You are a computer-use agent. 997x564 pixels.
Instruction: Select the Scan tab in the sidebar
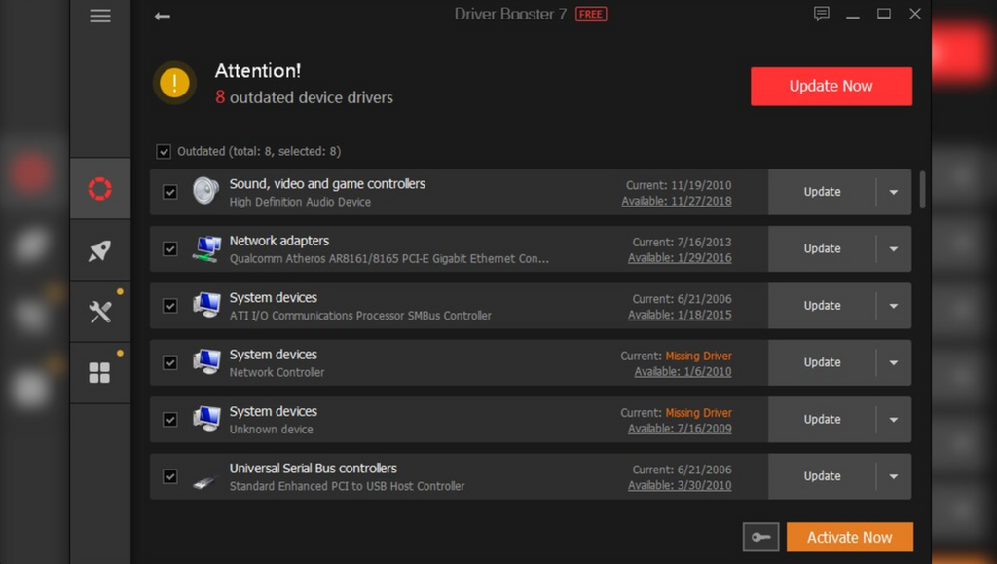click(99, 188)
